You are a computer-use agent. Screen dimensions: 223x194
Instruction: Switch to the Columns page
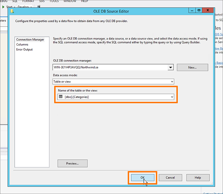(22, 45)
